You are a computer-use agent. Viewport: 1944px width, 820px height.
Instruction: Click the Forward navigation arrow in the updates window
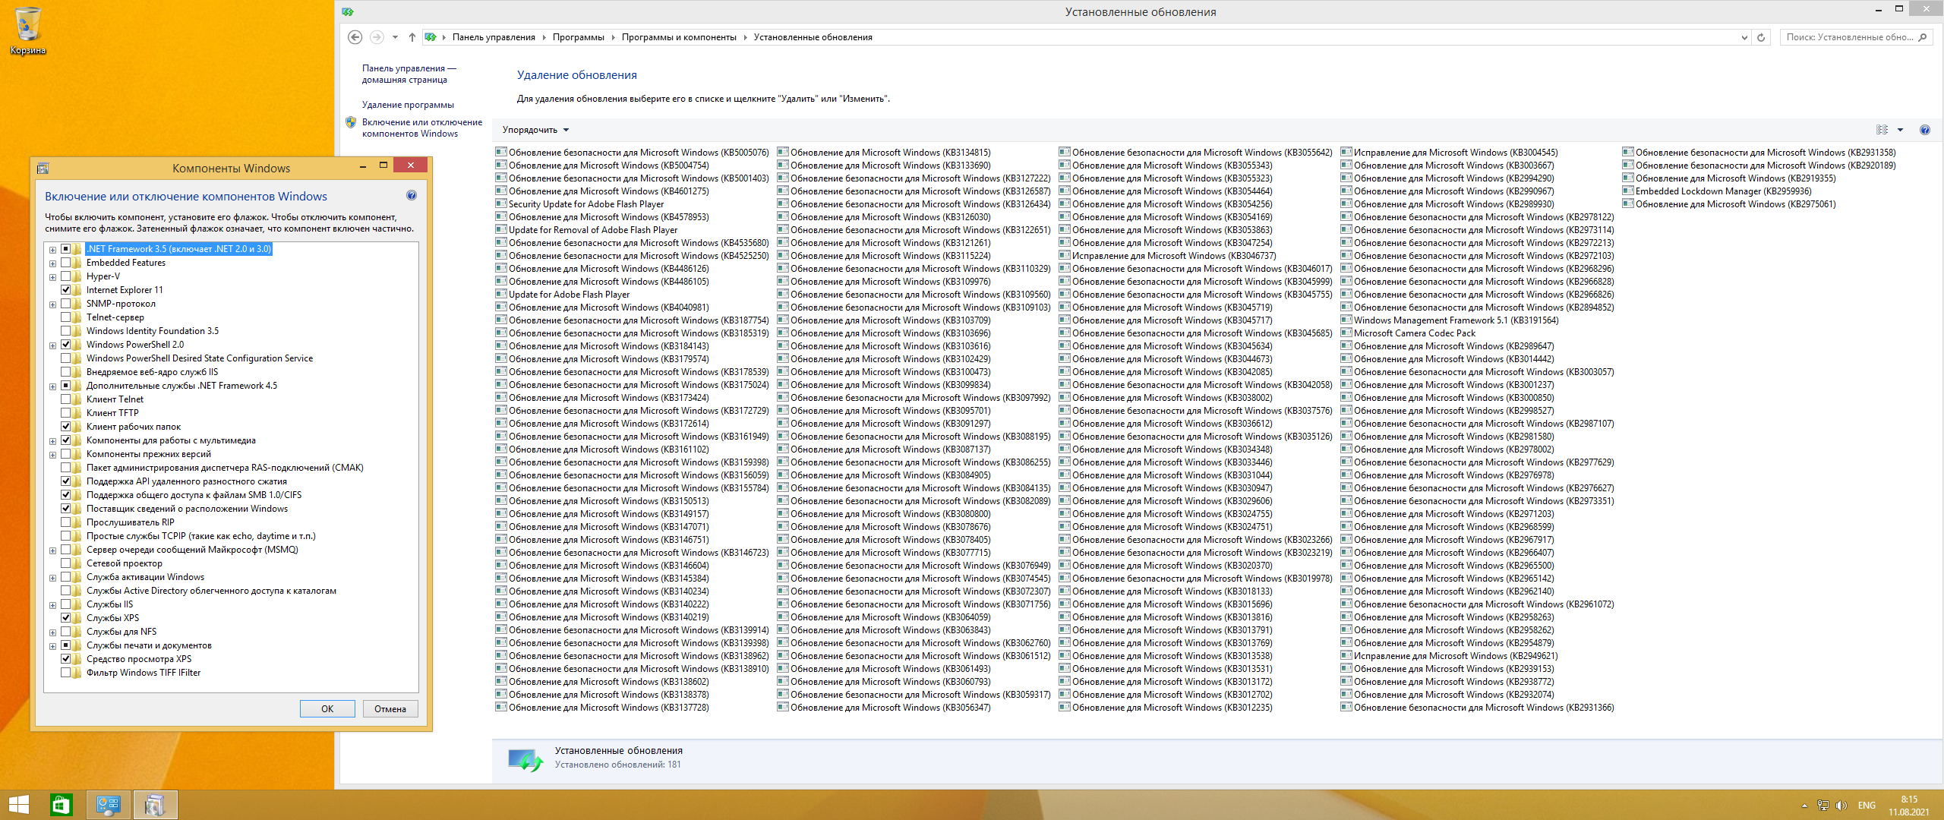click(x=376, y=36)
